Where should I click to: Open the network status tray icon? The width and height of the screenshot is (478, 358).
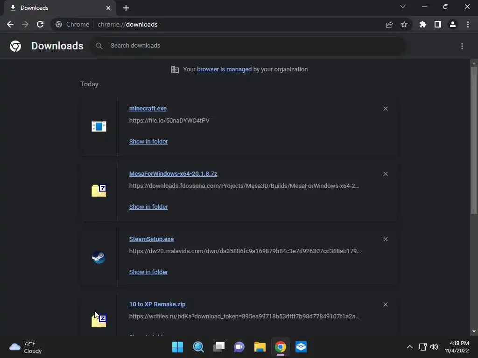(423, 347)
